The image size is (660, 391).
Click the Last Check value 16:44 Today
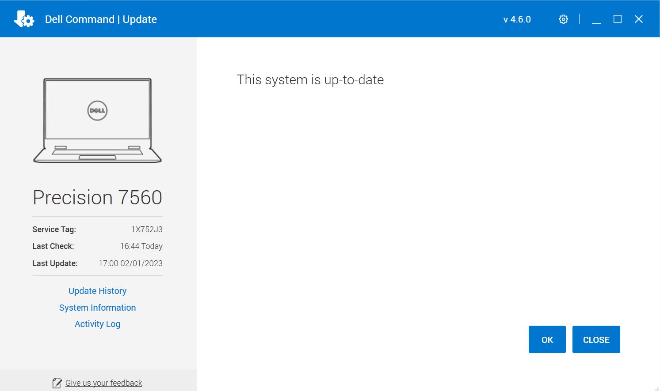click(x=141, y=246)
